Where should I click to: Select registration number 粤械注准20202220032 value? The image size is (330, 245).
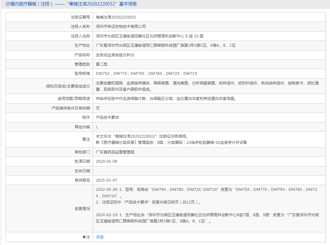point(116,17)
